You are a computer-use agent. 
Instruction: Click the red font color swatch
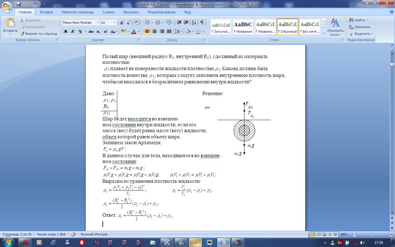click(133, 31)
